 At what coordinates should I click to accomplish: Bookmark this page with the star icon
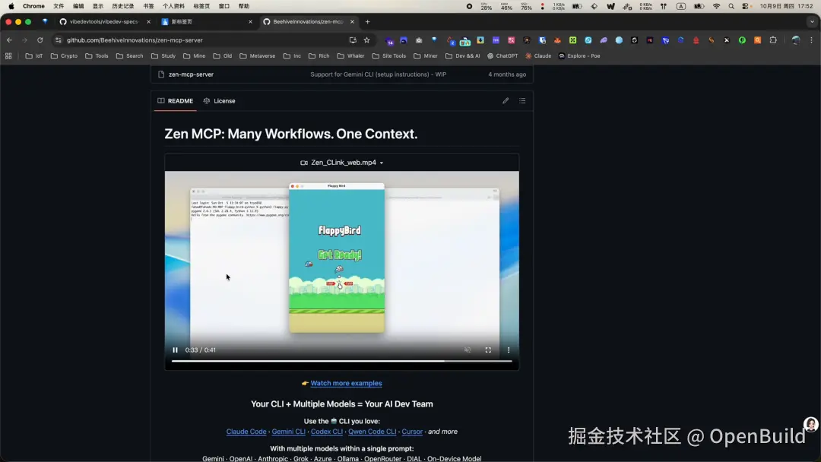click(x=366, y=40)
